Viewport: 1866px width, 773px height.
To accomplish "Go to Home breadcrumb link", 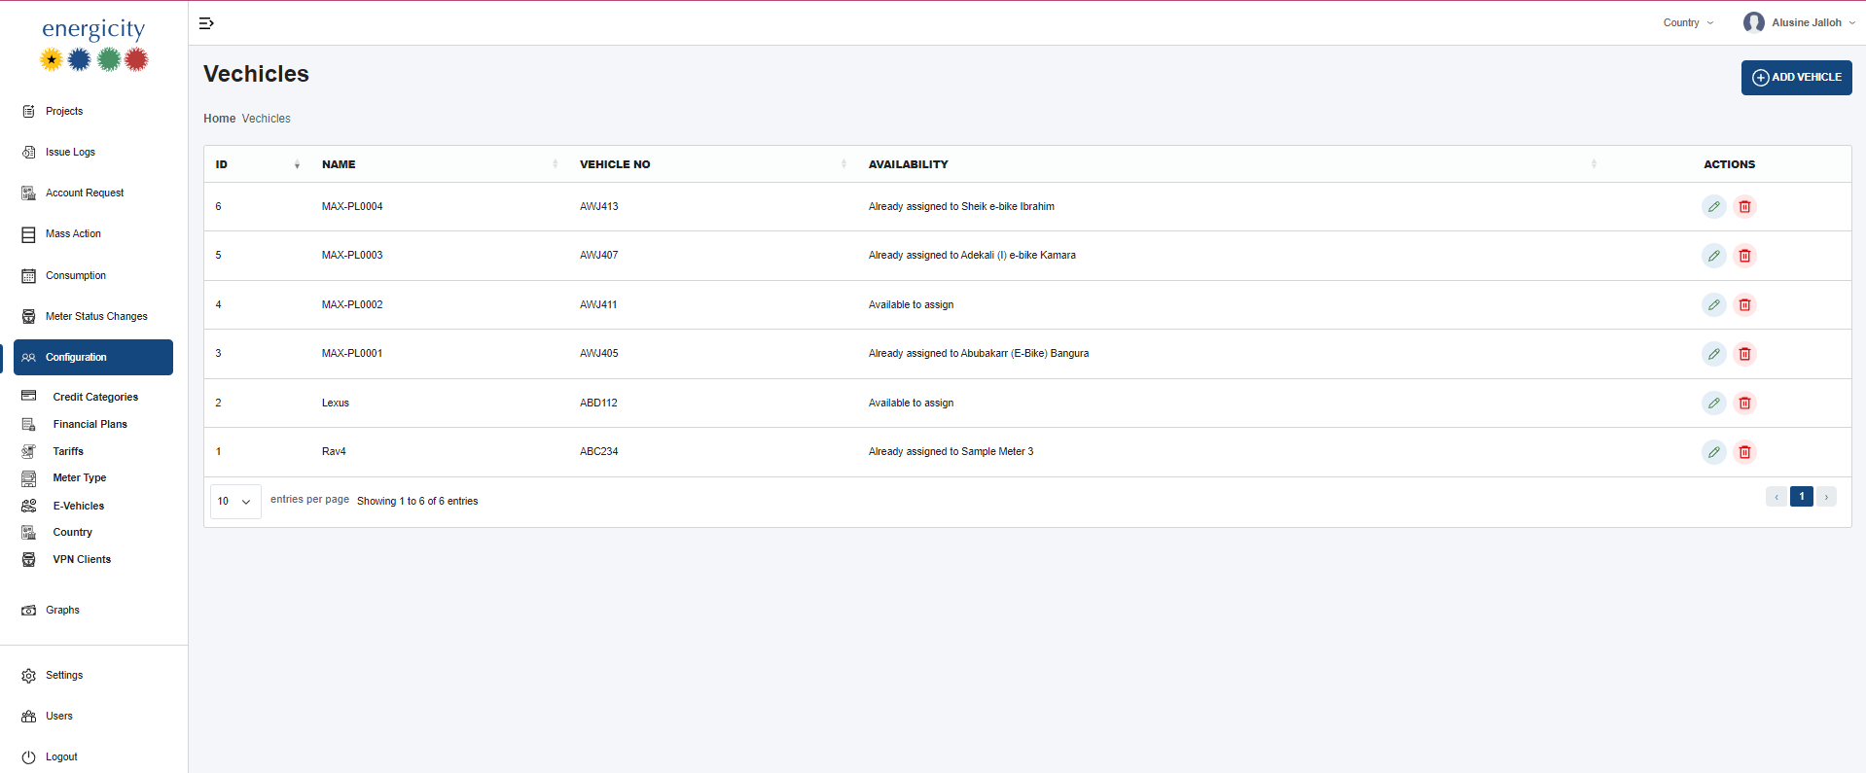I will click(219, 119).
